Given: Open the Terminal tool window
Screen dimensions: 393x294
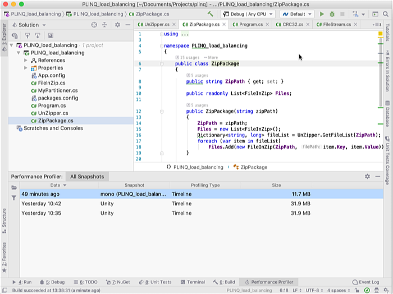Looking at the screenshot, I should pyautogui.click(x=192, y=282).
